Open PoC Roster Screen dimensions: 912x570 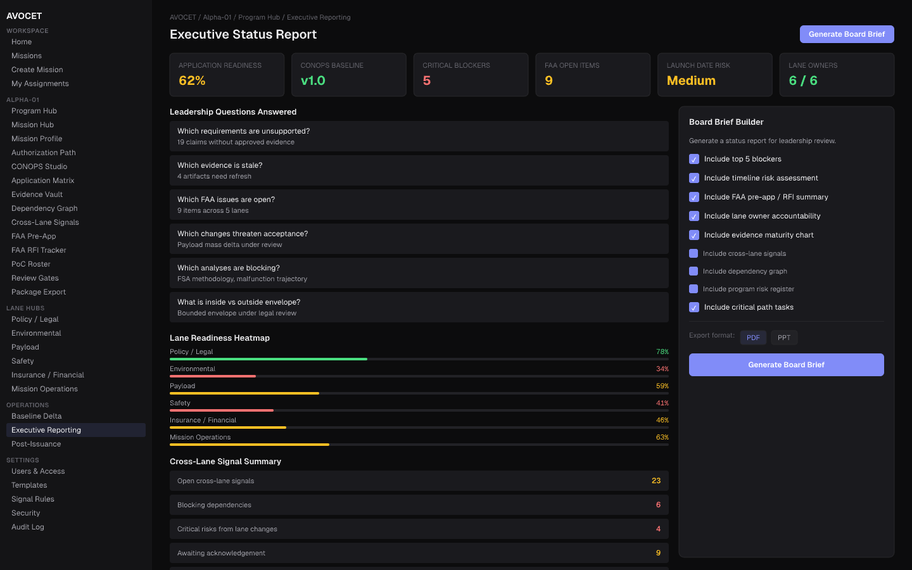tap(76, 264)
